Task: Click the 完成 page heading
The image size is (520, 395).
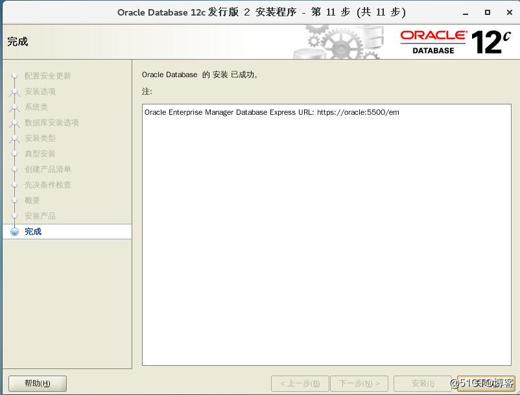Action: pos(18,42)
